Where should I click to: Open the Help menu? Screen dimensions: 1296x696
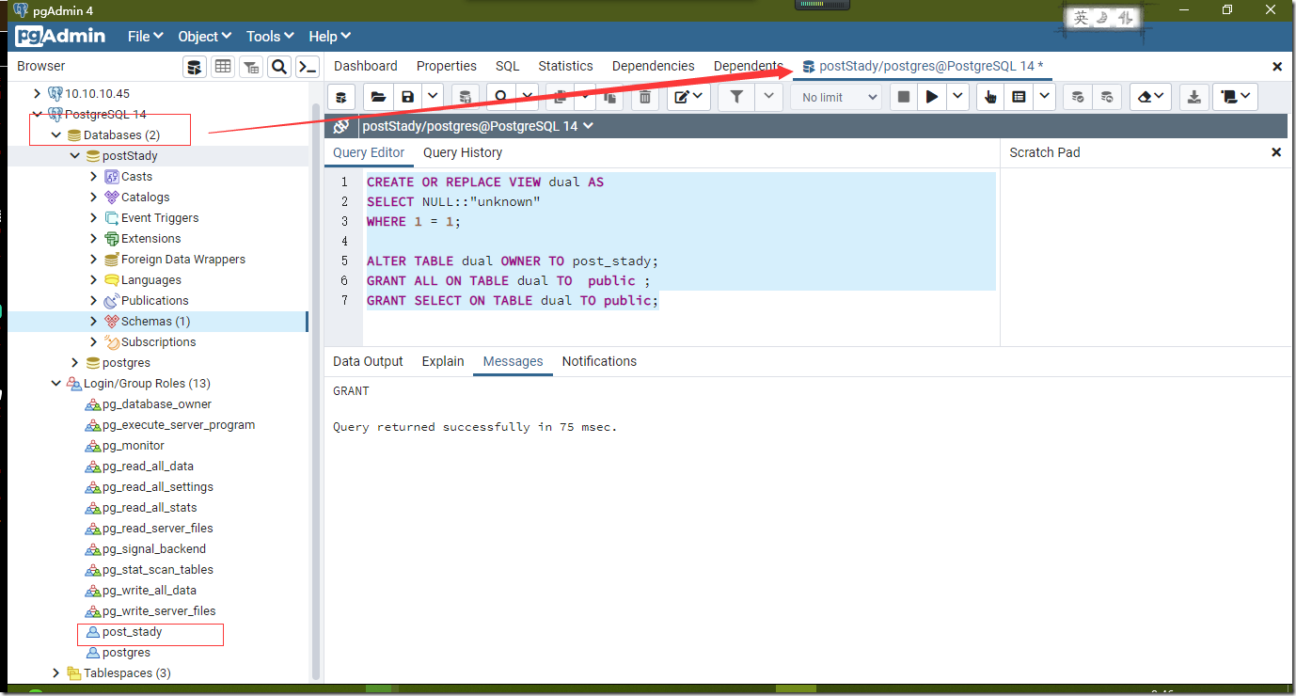click(329, 36)
